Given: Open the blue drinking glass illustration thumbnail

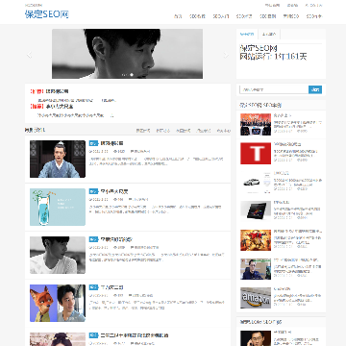Looking at the screenshot, I should pos(58,207).
